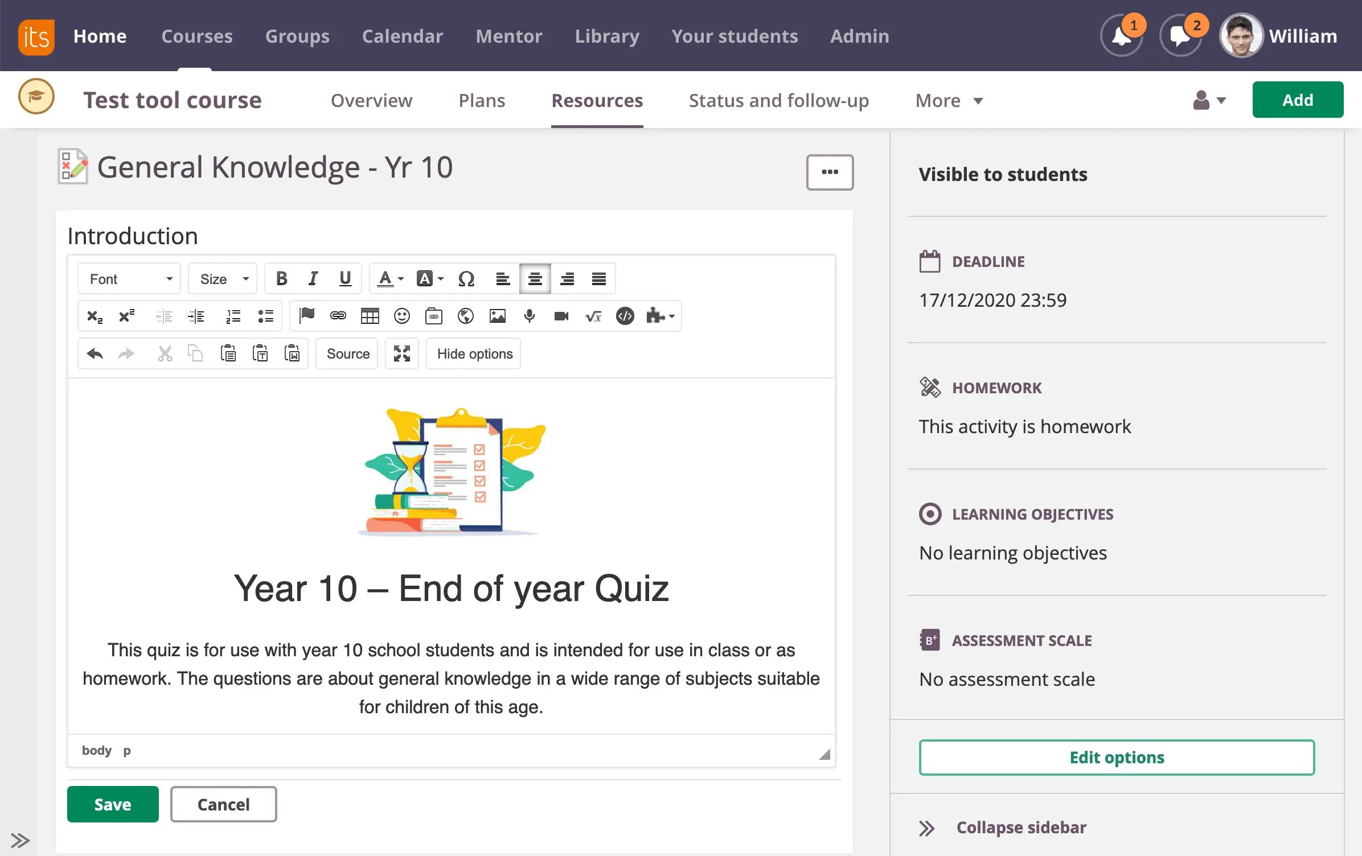Open the Library menu item
Image resolution: width=1362 pixels, height=856 pixels.
606,36
